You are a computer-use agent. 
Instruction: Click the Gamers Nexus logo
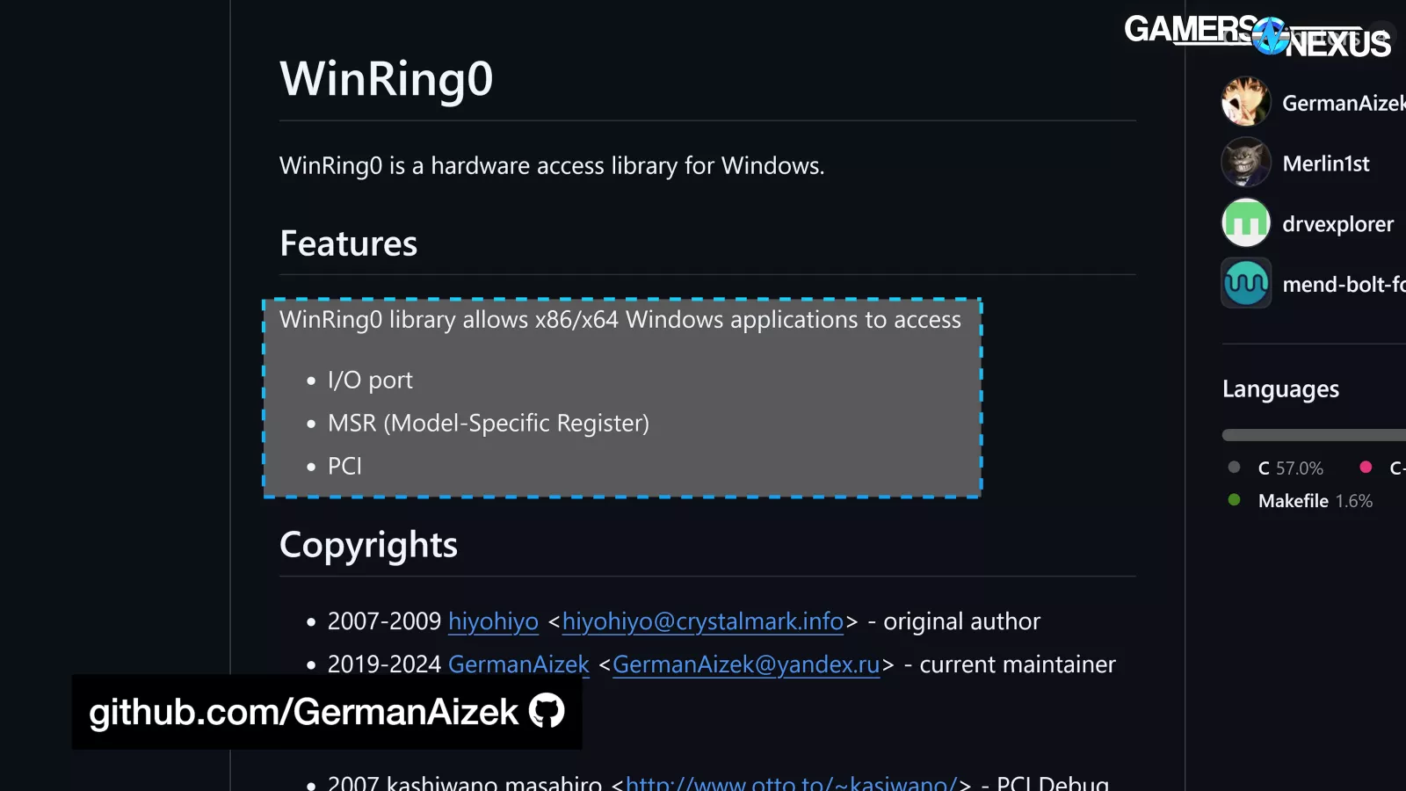click(x=1257, y=35)
